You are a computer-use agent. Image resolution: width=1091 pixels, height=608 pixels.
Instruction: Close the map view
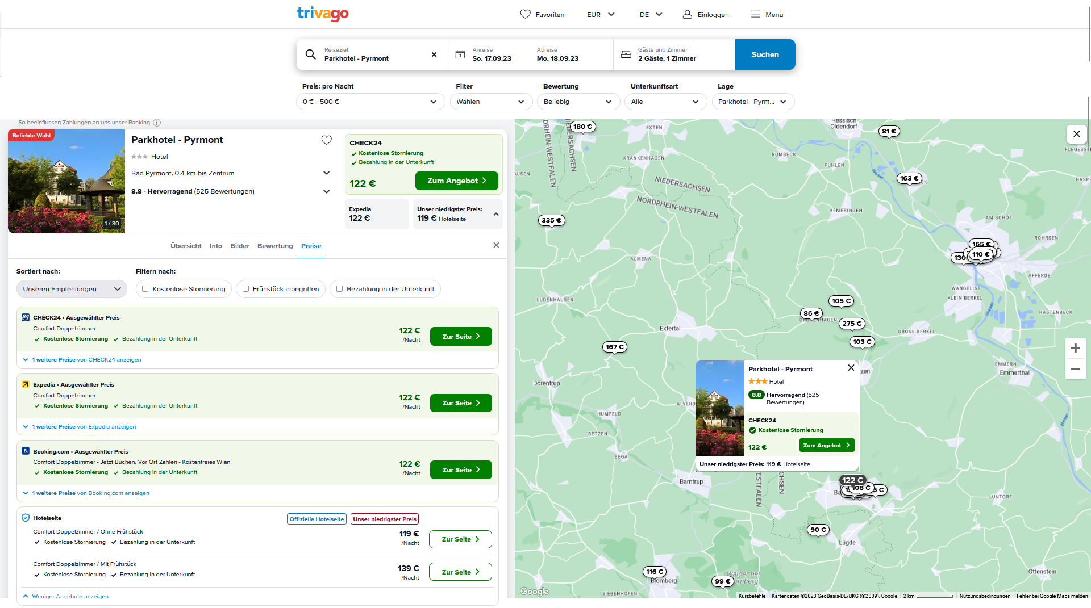click(x=1076, y=134)
